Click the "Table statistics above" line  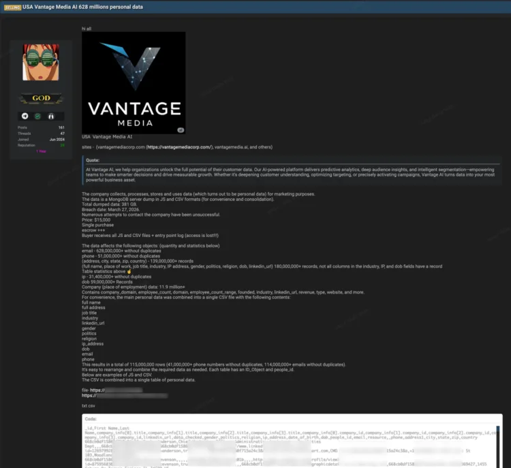pos(106,272)
